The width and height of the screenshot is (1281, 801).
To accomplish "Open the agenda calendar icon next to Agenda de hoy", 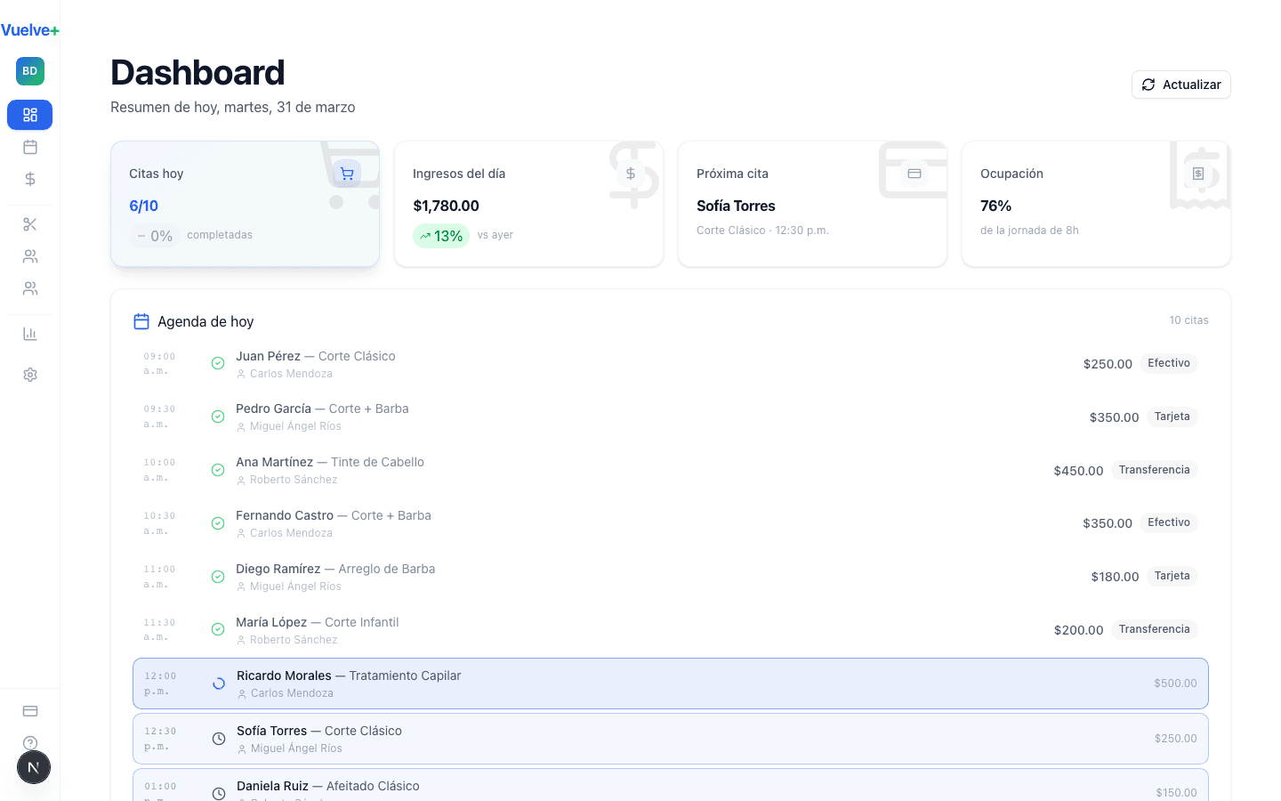I will [x=141, y=320].
